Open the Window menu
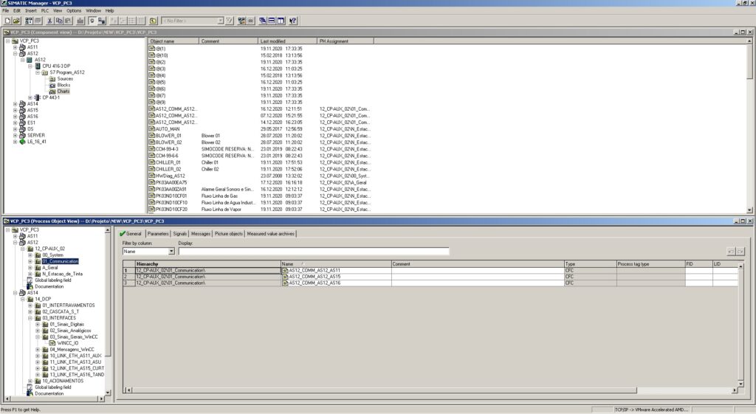The height and width of the screenshot is (414, 756). click(x=94, y=10)
